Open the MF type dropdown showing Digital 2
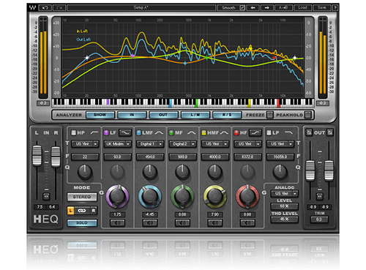 click(182, 144)
